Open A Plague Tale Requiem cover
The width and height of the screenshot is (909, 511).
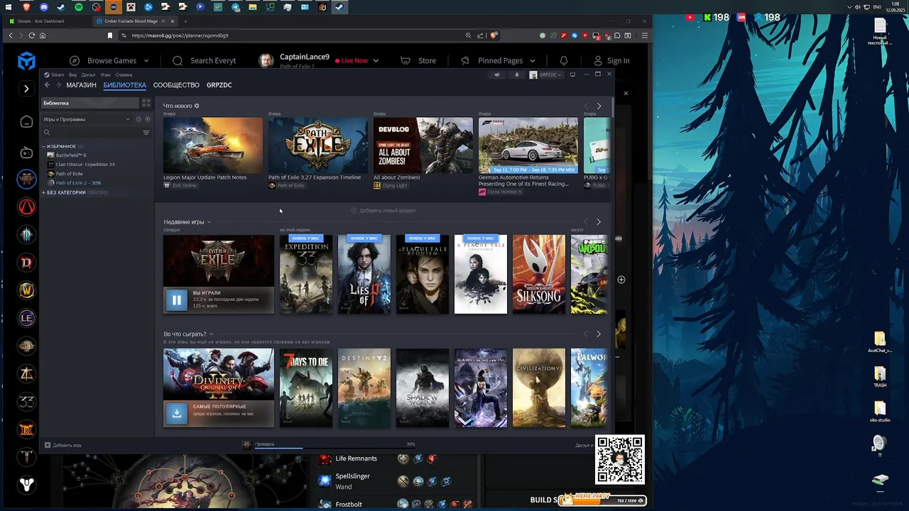coord(423,274)
